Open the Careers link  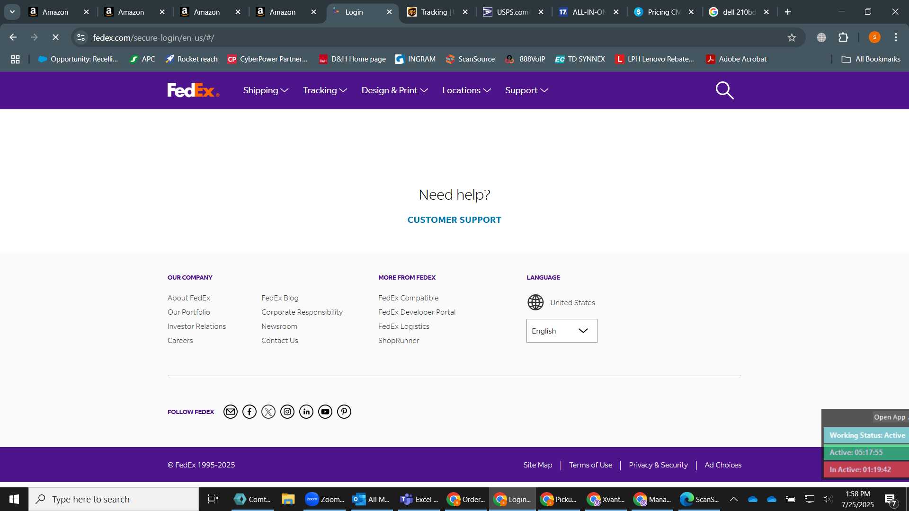tap(180, 341)
